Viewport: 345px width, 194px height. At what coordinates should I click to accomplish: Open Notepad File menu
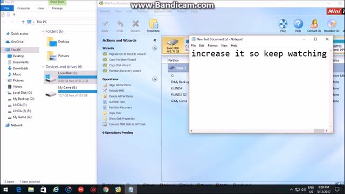coord(193,45)
